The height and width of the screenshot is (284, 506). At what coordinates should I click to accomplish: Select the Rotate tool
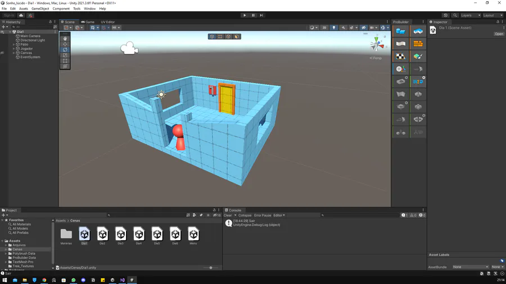tap(65, 49)
